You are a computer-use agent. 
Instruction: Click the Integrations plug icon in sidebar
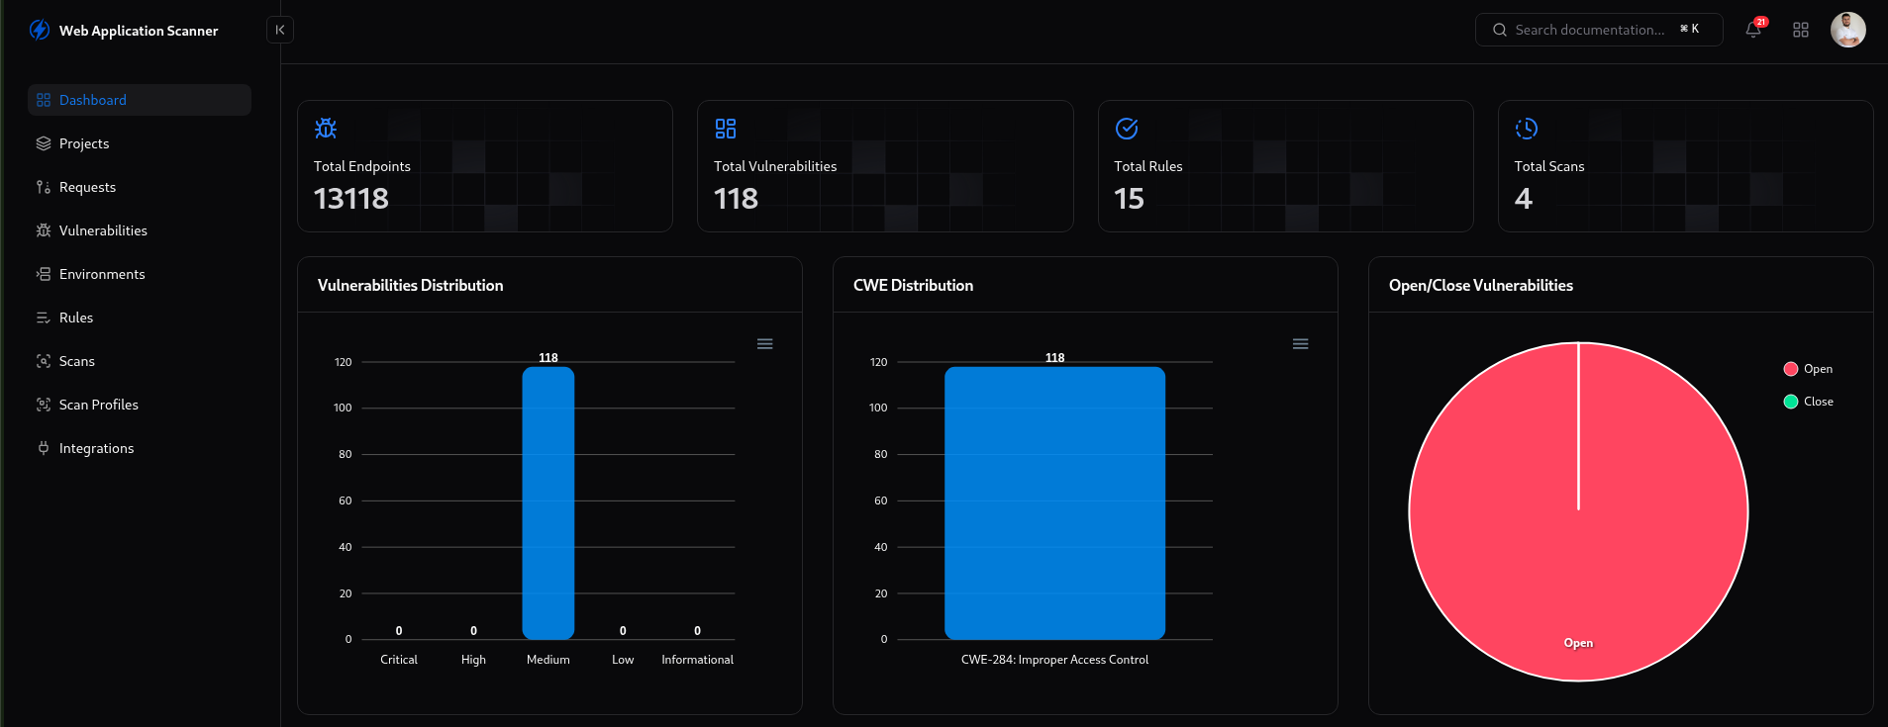click(44, 448)
